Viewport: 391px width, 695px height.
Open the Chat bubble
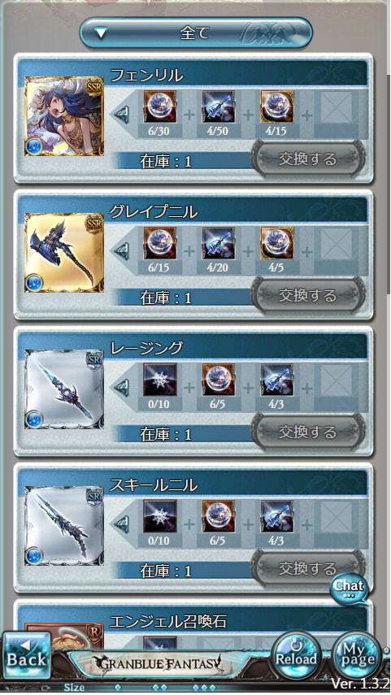(x=350, y=589)
